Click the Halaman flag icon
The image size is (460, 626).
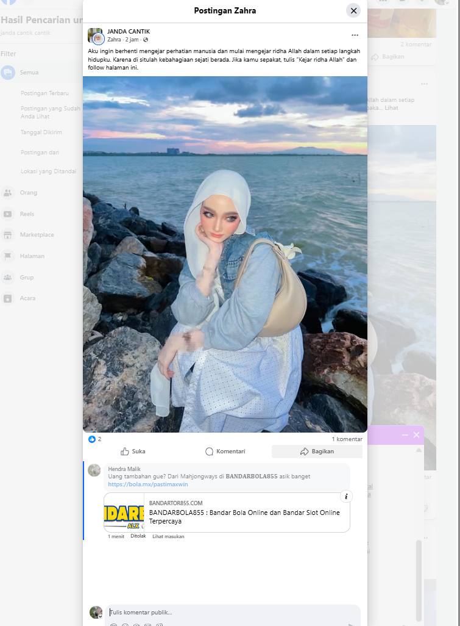(x=7, y=256)
